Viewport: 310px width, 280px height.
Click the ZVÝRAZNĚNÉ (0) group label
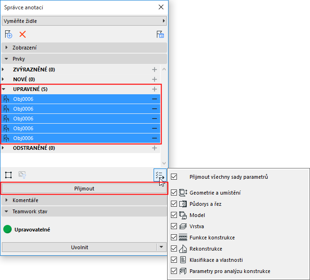[34, 70]
